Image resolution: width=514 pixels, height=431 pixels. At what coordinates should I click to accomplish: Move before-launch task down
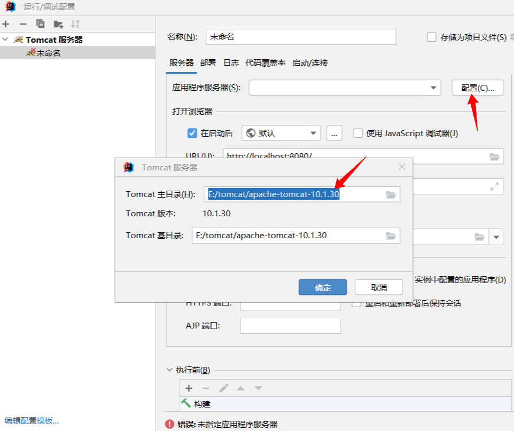[x=258, y=388]
